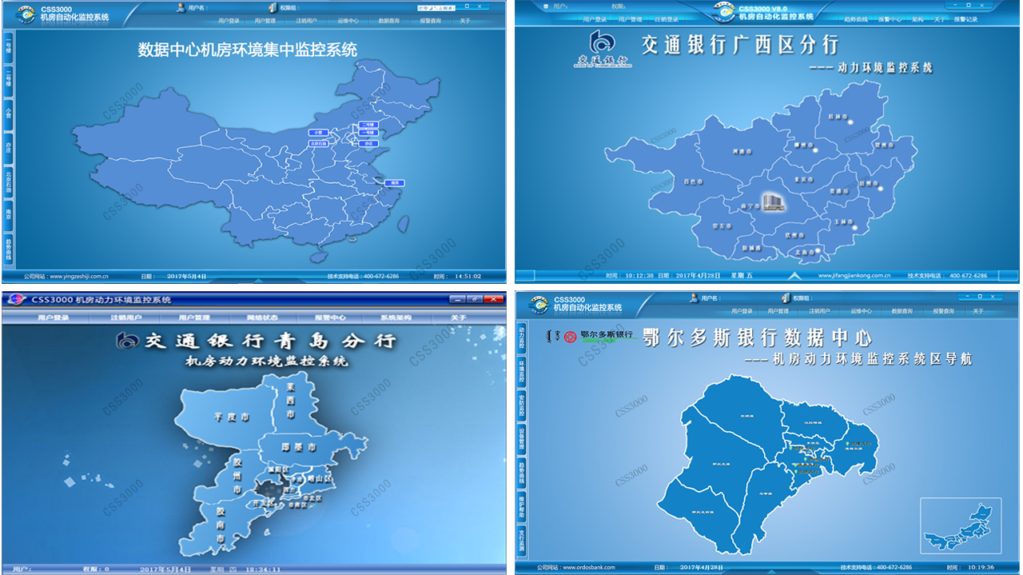Open the inset region map thumbnail in 鄂尔多斯银行 window
Screen dimensions: 1023x575
click(959, 525)
